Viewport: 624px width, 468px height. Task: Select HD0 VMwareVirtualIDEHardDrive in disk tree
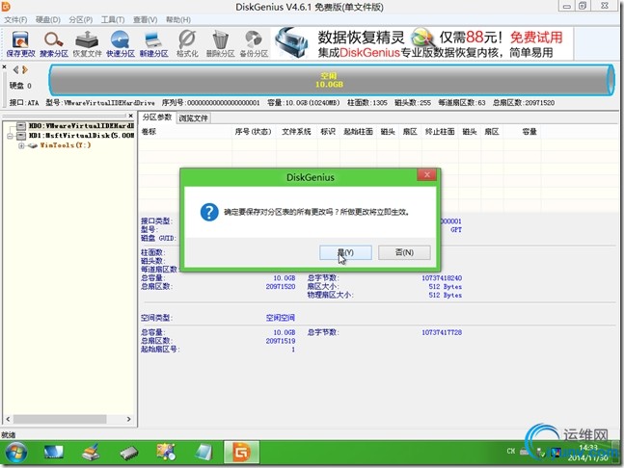click(81, 126)
